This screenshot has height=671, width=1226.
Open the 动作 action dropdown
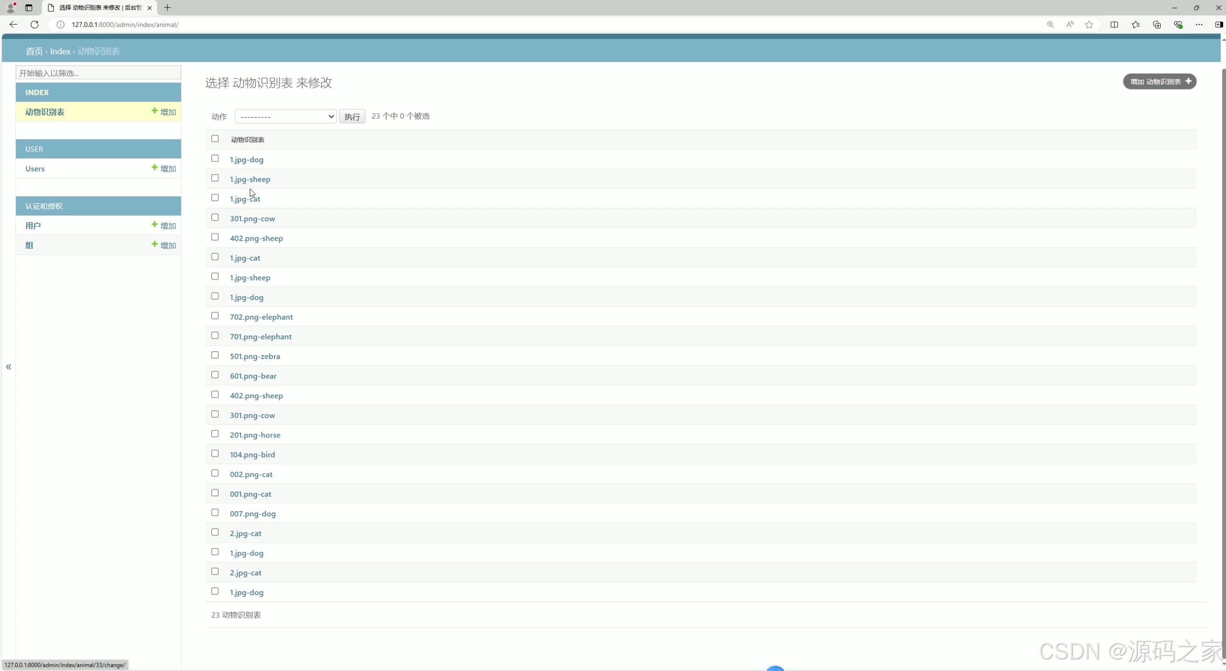coord(286,116)
